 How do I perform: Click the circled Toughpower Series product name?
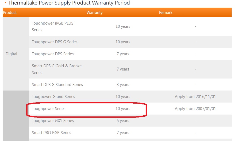point(48,109)
